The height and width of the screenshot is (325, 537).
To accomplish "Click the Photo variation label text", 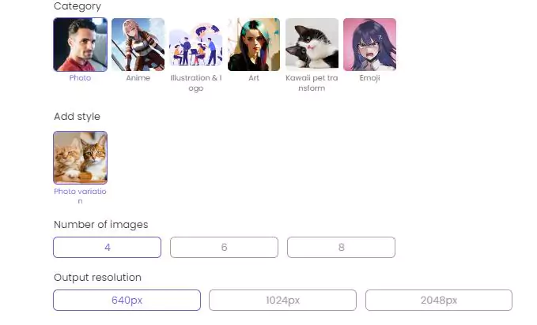I will [x=80, y=196].
